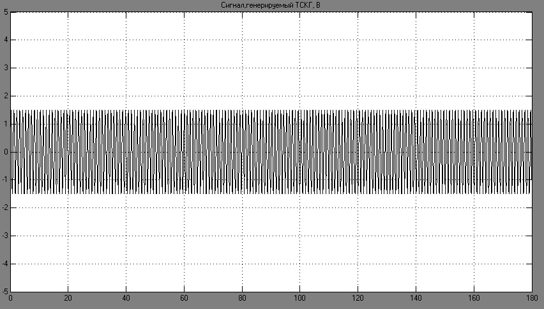Click the x-axis zero tick label
The height and width of the screenshot is (309, 544).
(x=10, y=298)
